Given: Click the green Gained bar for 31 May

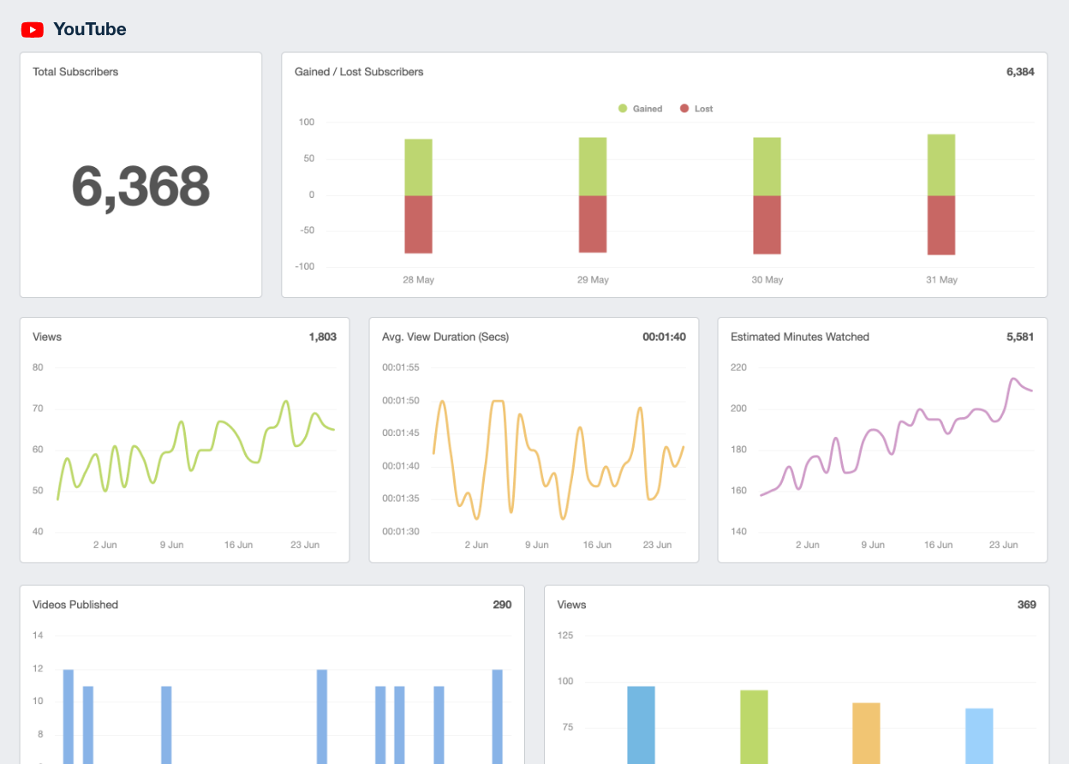Looking at the screenshot, I should click(x=941, y=164).
